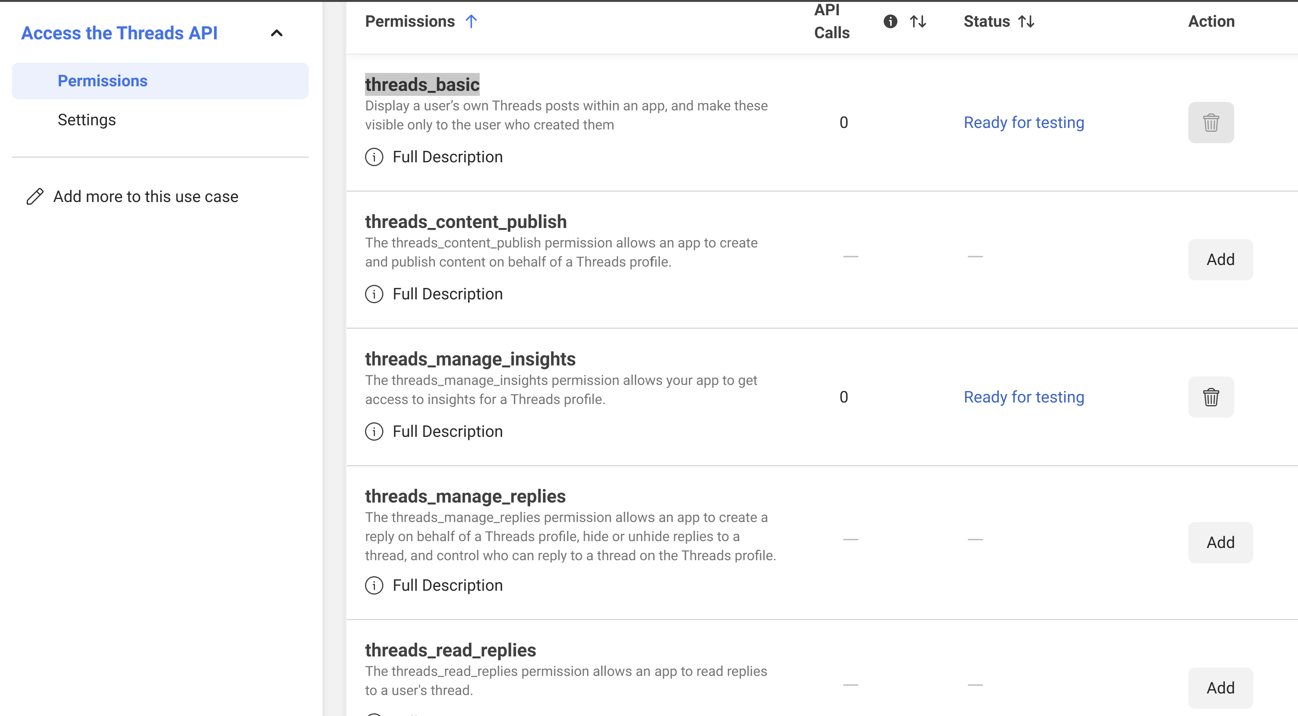Image resolution: width=1298 pixels, height=716 pixels.
Task: Collapse the Access the Threads API section
Action: 277,33
